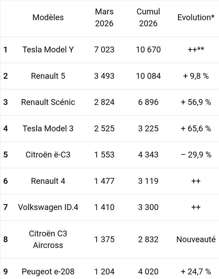Click the Citroën ë-C3 model name
Image resolution: width=219 pixels, height=279 pixels.
click(x=48, y=154)
